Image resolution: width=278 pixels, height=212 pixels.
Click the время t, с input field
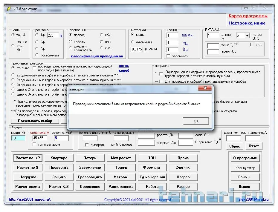(x=213, y=52)
